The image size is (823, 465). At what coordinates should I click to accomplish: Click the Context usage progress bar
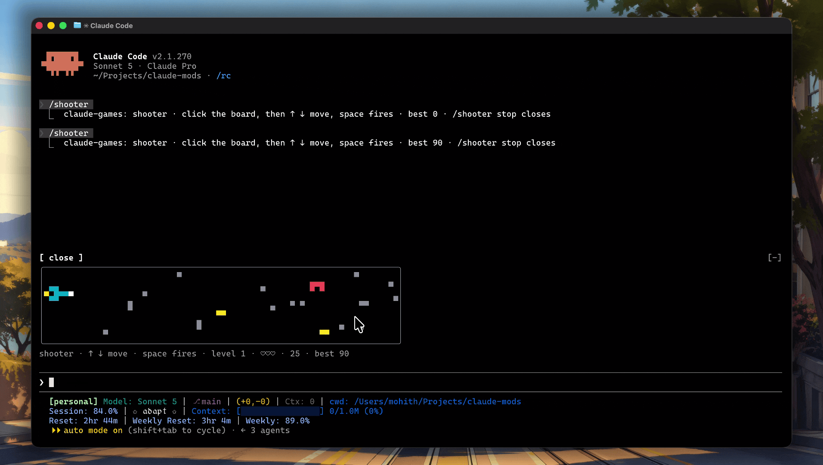point(280,411)
